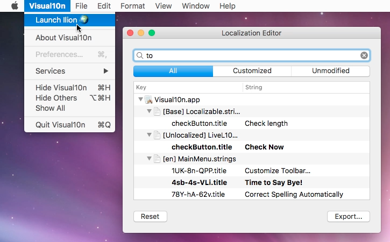Click the globe icon beside Launch Ilion

pos(84,19)
